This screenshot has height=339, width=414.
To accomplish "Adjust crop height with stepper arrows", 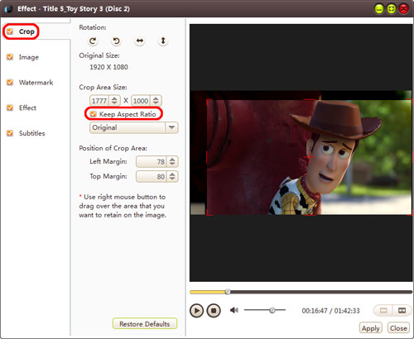I will click(x=156, y=101).
